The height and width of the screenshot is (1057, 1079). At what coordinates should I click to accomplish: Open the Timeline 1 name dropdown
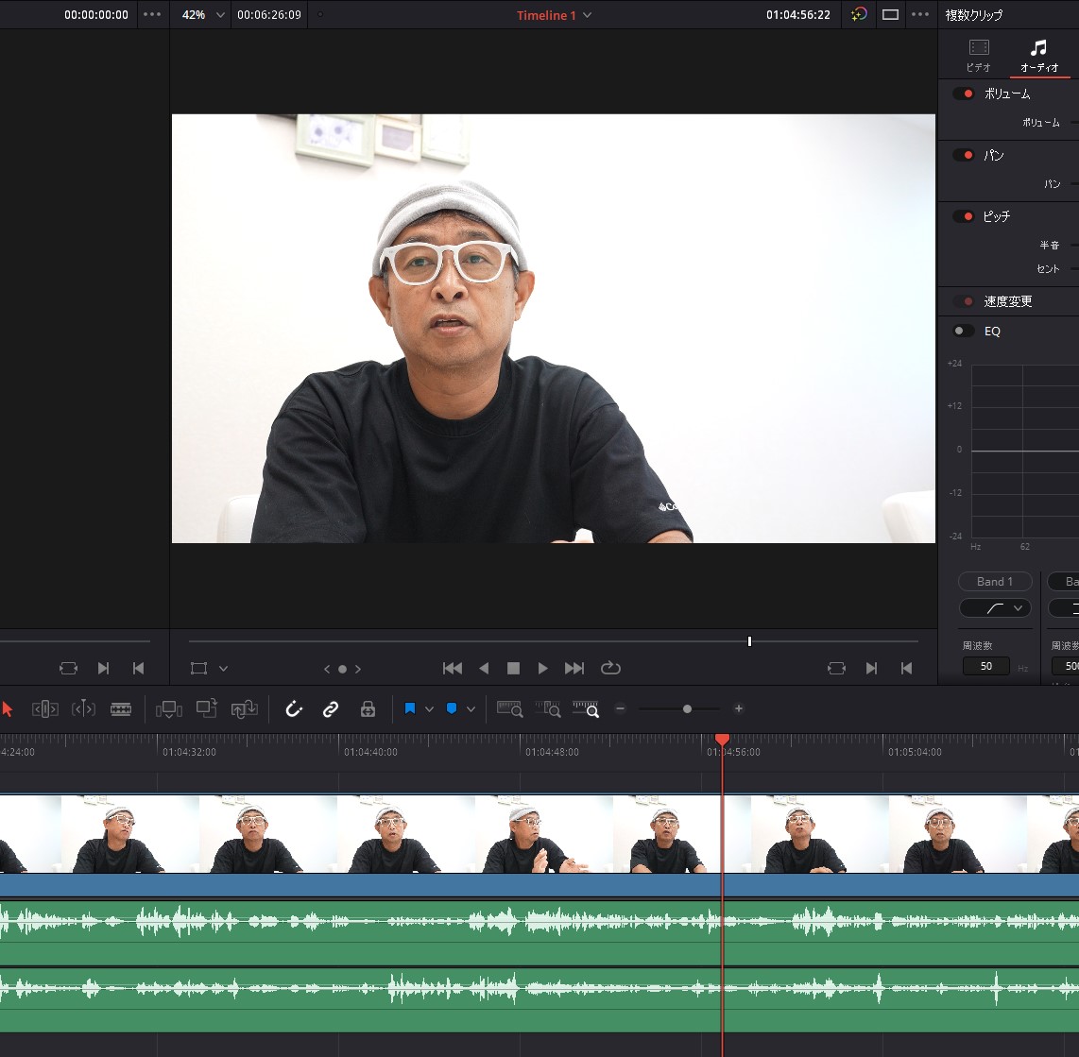click(x=555, y=15)
